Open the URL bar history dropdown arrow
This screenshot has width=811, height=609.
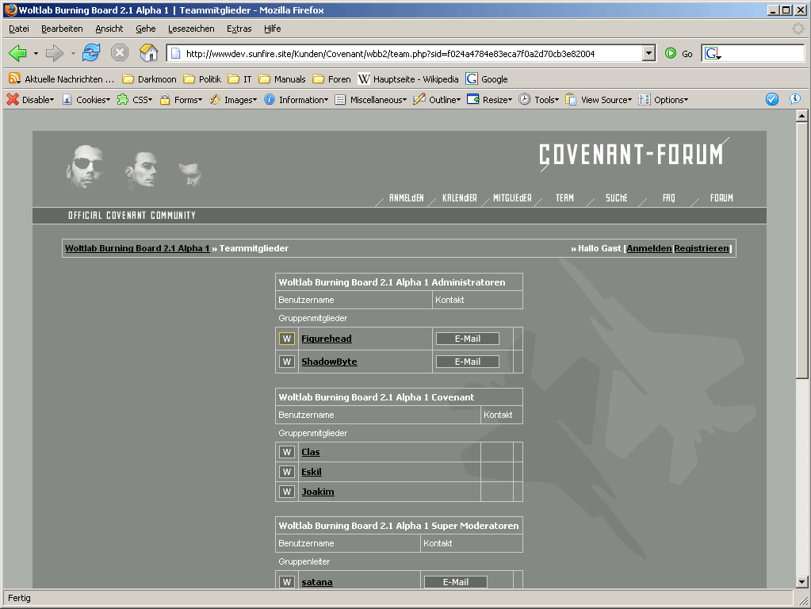[649, 53]
